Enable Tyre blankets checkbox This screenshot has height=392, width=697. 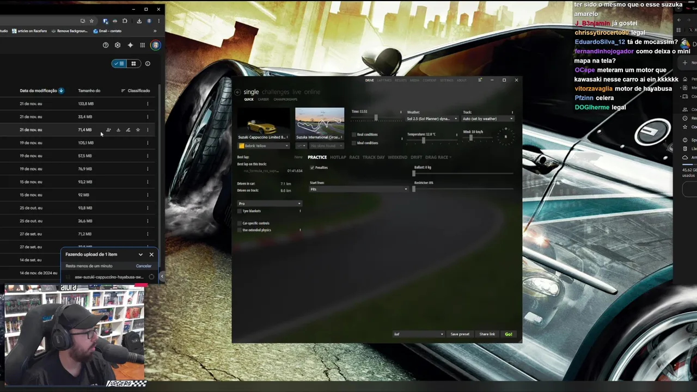(240, 211)
